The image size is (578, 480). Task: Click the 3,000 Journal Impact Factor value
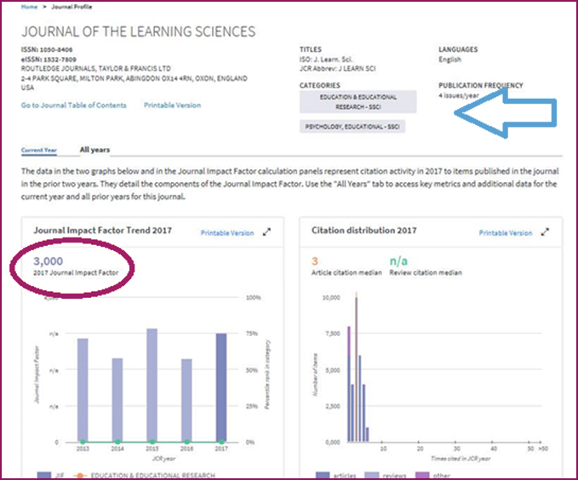[49, 261]
